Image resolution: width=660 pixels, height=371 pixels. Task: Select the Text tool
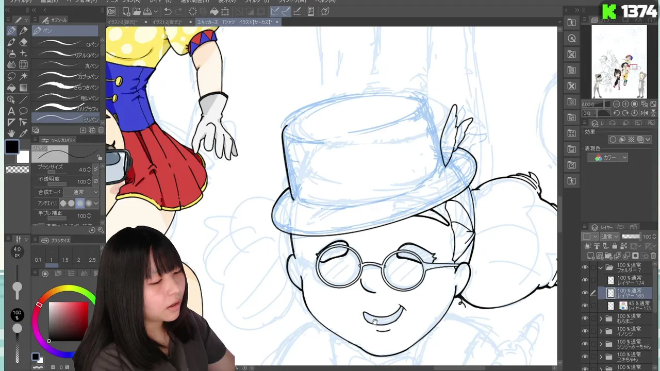coord(11,111)
